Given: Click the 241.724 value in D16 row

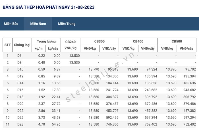Looking at the screenshot, I should [112, 90].
